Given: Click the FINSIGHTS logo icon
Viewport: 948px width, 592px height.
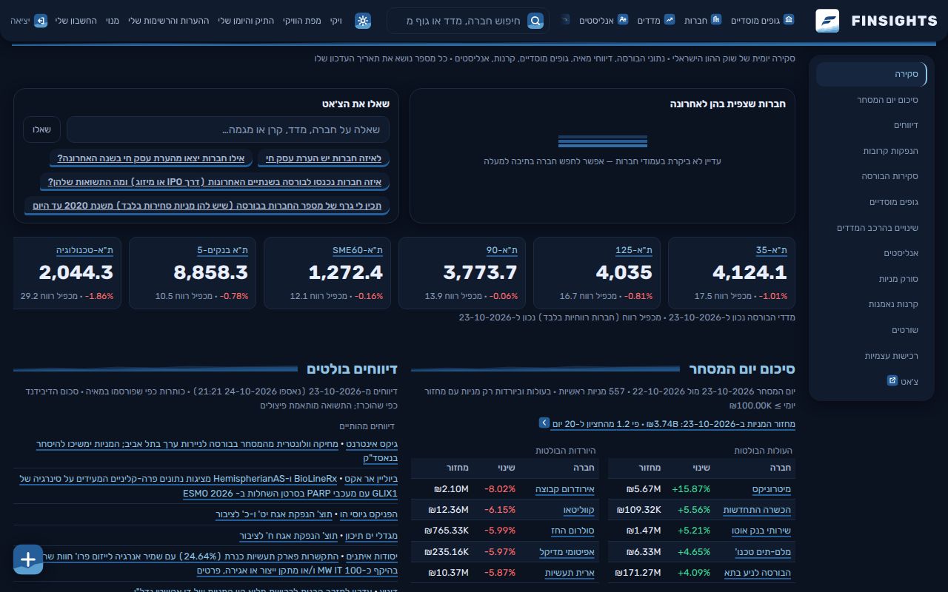Looking at the screenshot, I should (x=827, y=21).
